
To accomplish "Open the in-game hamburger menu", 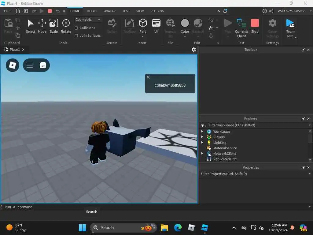I will 30,65.
